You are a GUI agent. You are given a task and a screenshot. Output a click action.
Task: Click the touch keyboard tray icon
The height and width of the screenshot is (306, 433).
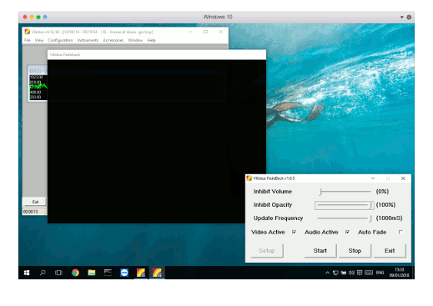pyautogui.click(x=369, y=273)
